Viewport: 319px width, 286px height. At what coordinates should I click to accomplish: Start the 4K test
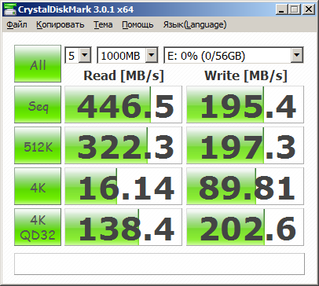(38, 186)
